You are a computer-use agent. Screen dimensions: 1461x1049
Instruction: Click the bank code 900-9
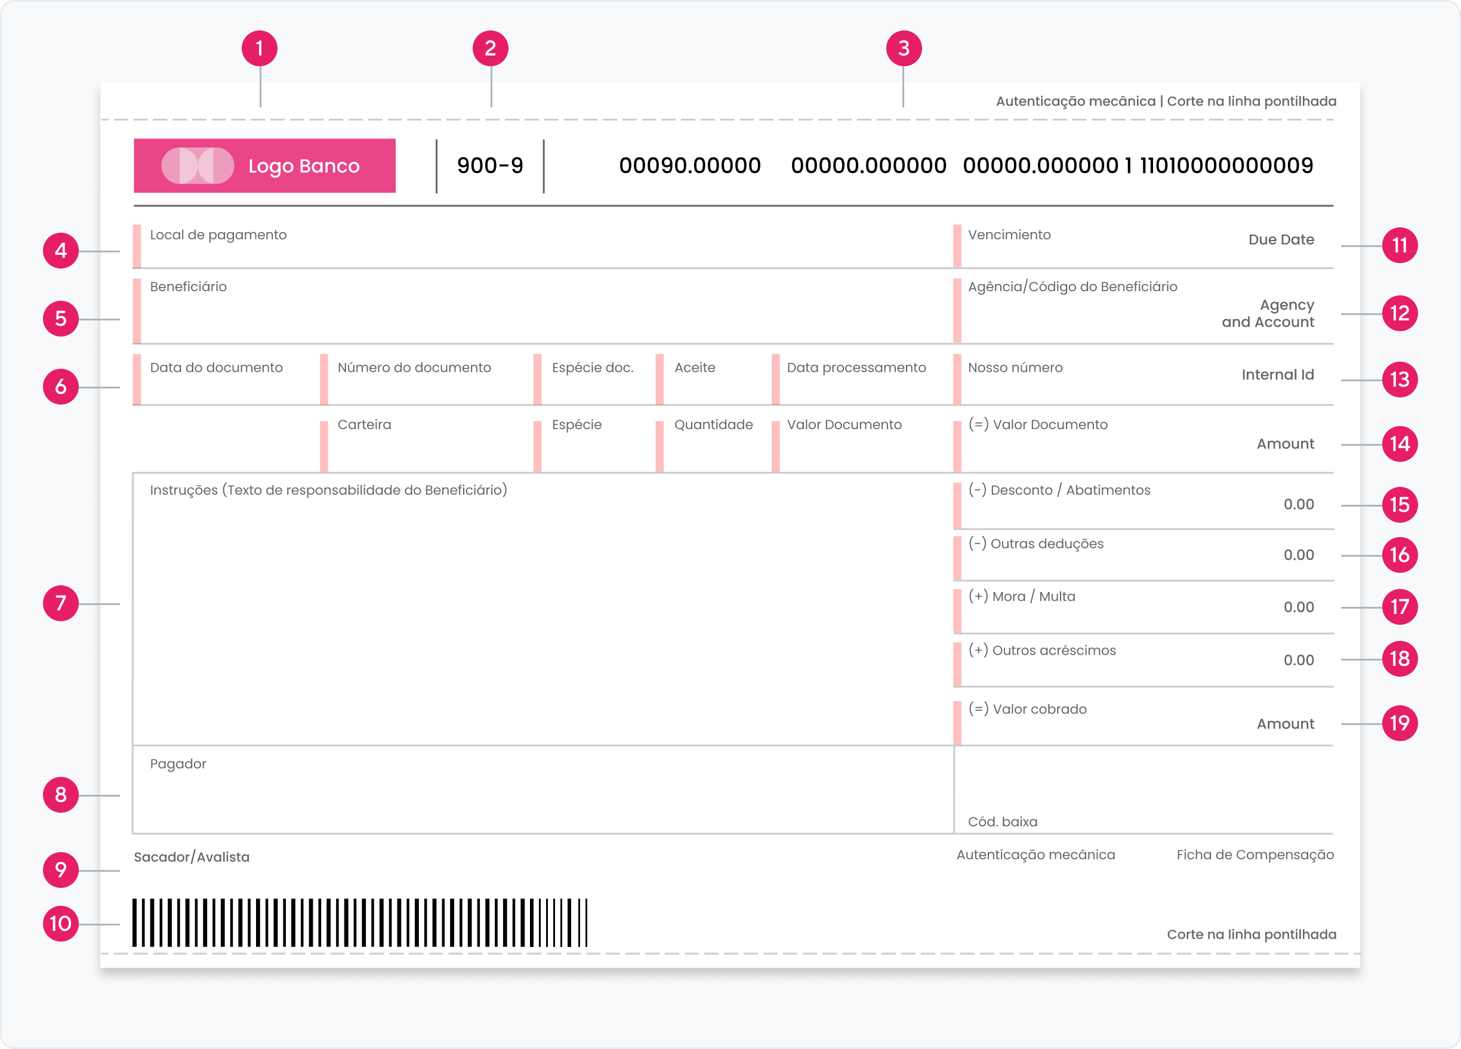point(490,165)
